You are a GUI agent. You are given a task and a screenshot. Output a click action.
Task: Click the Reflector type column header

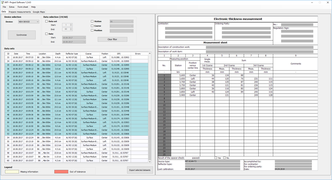point(72,54)
